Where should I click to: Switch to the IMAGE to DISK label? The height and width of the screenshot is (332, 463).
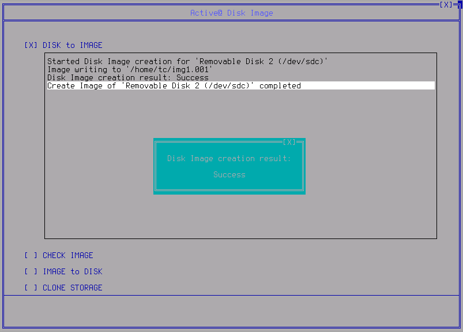point(72,271)
